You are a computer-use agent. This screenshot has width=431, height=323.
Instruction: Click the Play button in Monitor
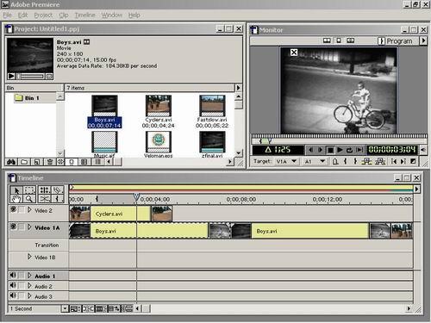[x=340, y=150]
